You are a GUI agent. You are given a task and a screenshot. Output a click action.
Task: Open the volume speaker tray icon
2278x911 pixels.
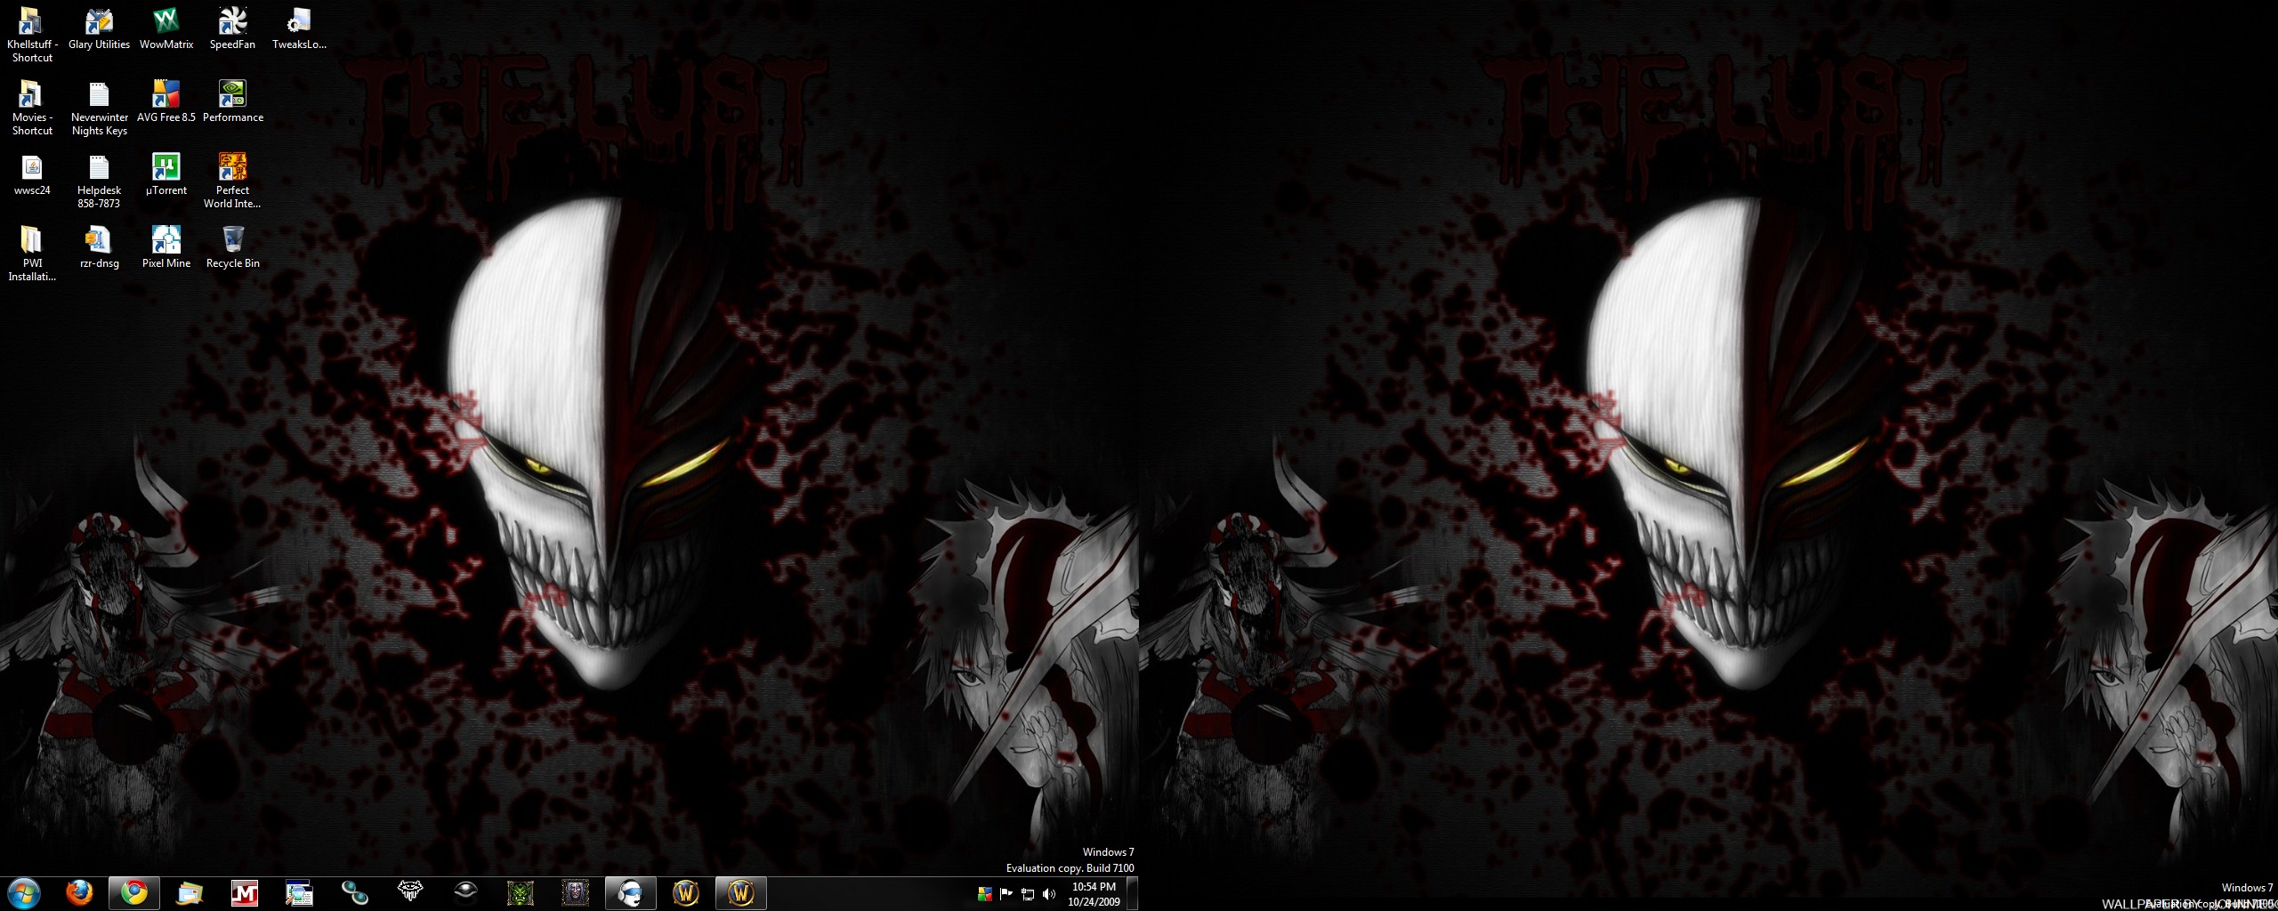1049,894
